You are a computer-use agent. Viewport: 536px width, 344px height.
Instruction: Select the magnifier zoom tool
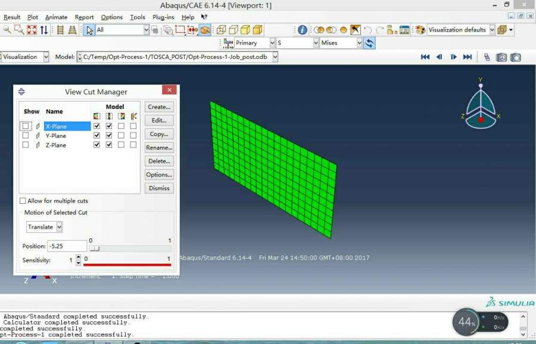(x=7, y=30)
